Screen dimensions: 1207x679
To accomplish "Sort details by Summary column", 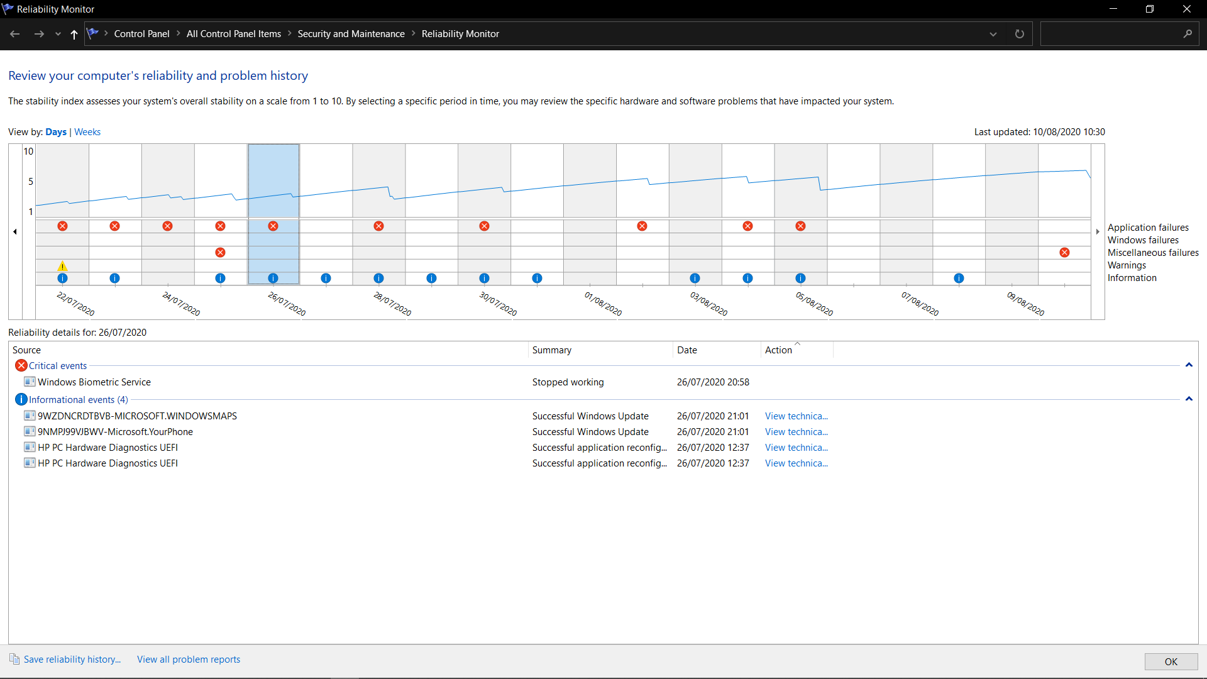I will [600, 350].
